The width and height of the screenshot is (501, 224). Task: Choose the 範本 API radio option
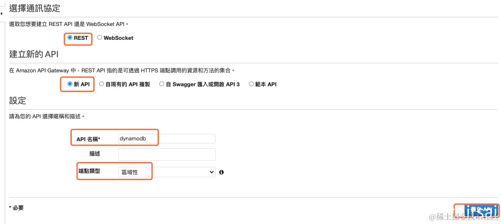click(x=251, y=84)
